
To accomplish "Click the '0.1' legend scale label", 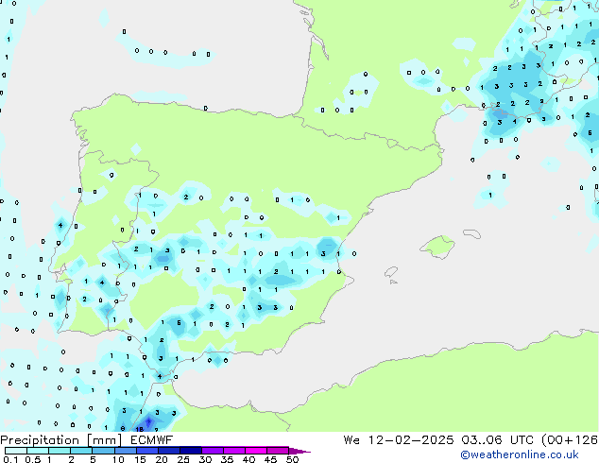I will click(10, 459).
